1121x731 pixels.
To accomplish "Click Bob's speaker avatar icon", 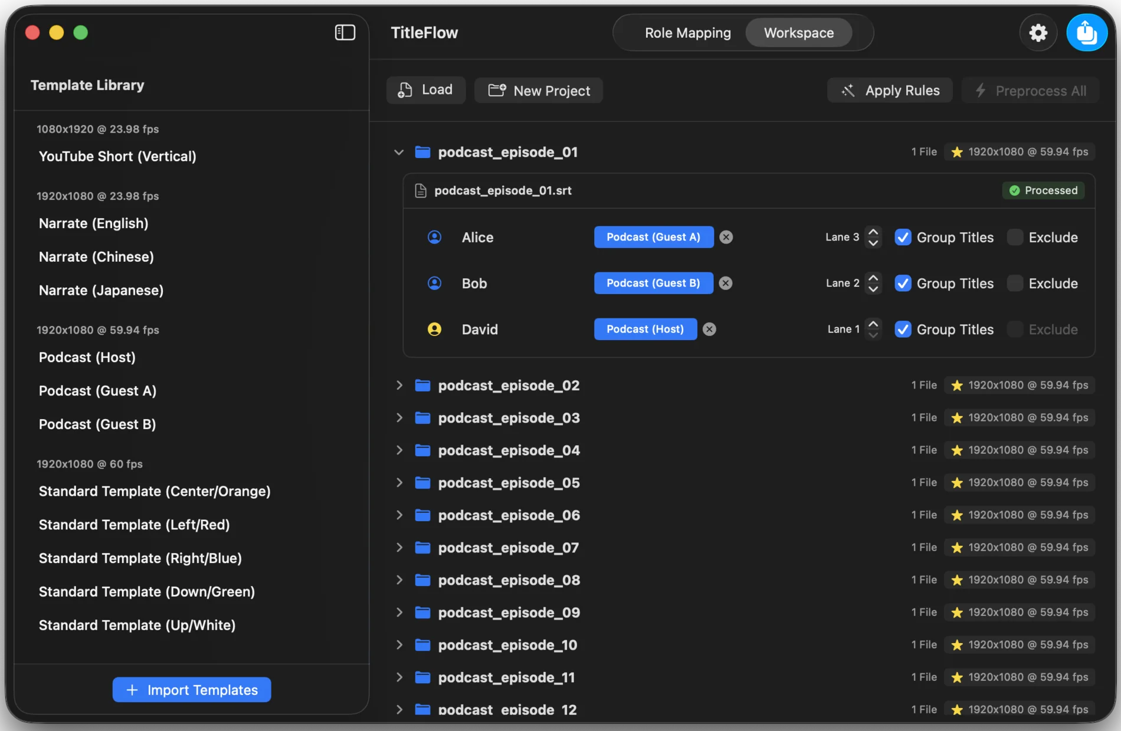I will point(434,283).
